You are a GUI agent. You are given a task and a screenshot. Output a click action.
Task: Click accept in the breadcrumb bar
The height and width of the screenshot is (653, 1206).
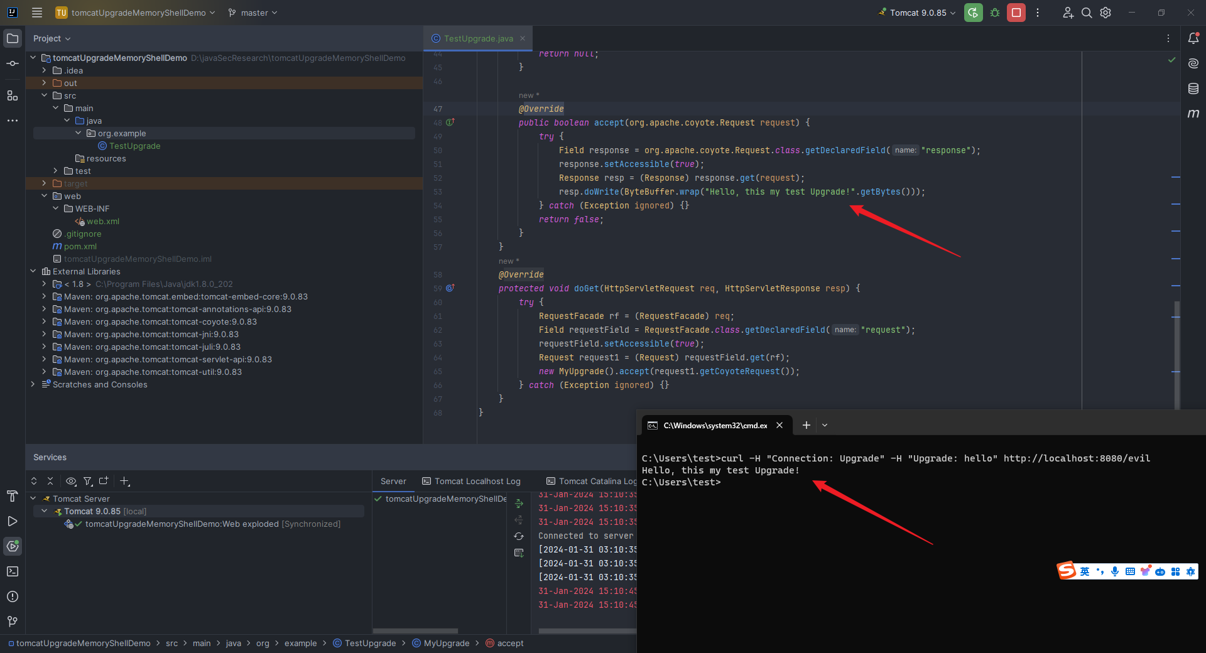tap(504, 643)
